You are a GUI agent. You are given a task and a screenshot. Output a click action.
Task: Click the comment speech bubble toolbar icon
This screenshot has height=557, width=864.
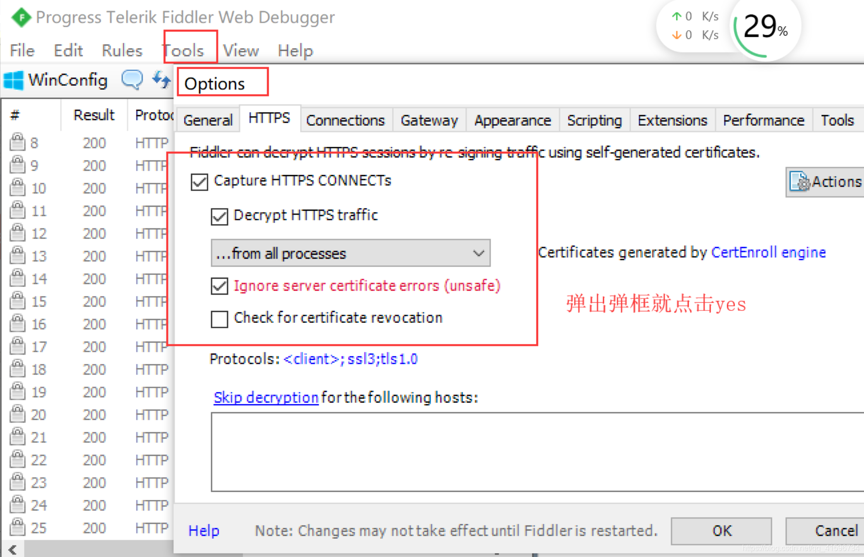(x=132, y=79)
